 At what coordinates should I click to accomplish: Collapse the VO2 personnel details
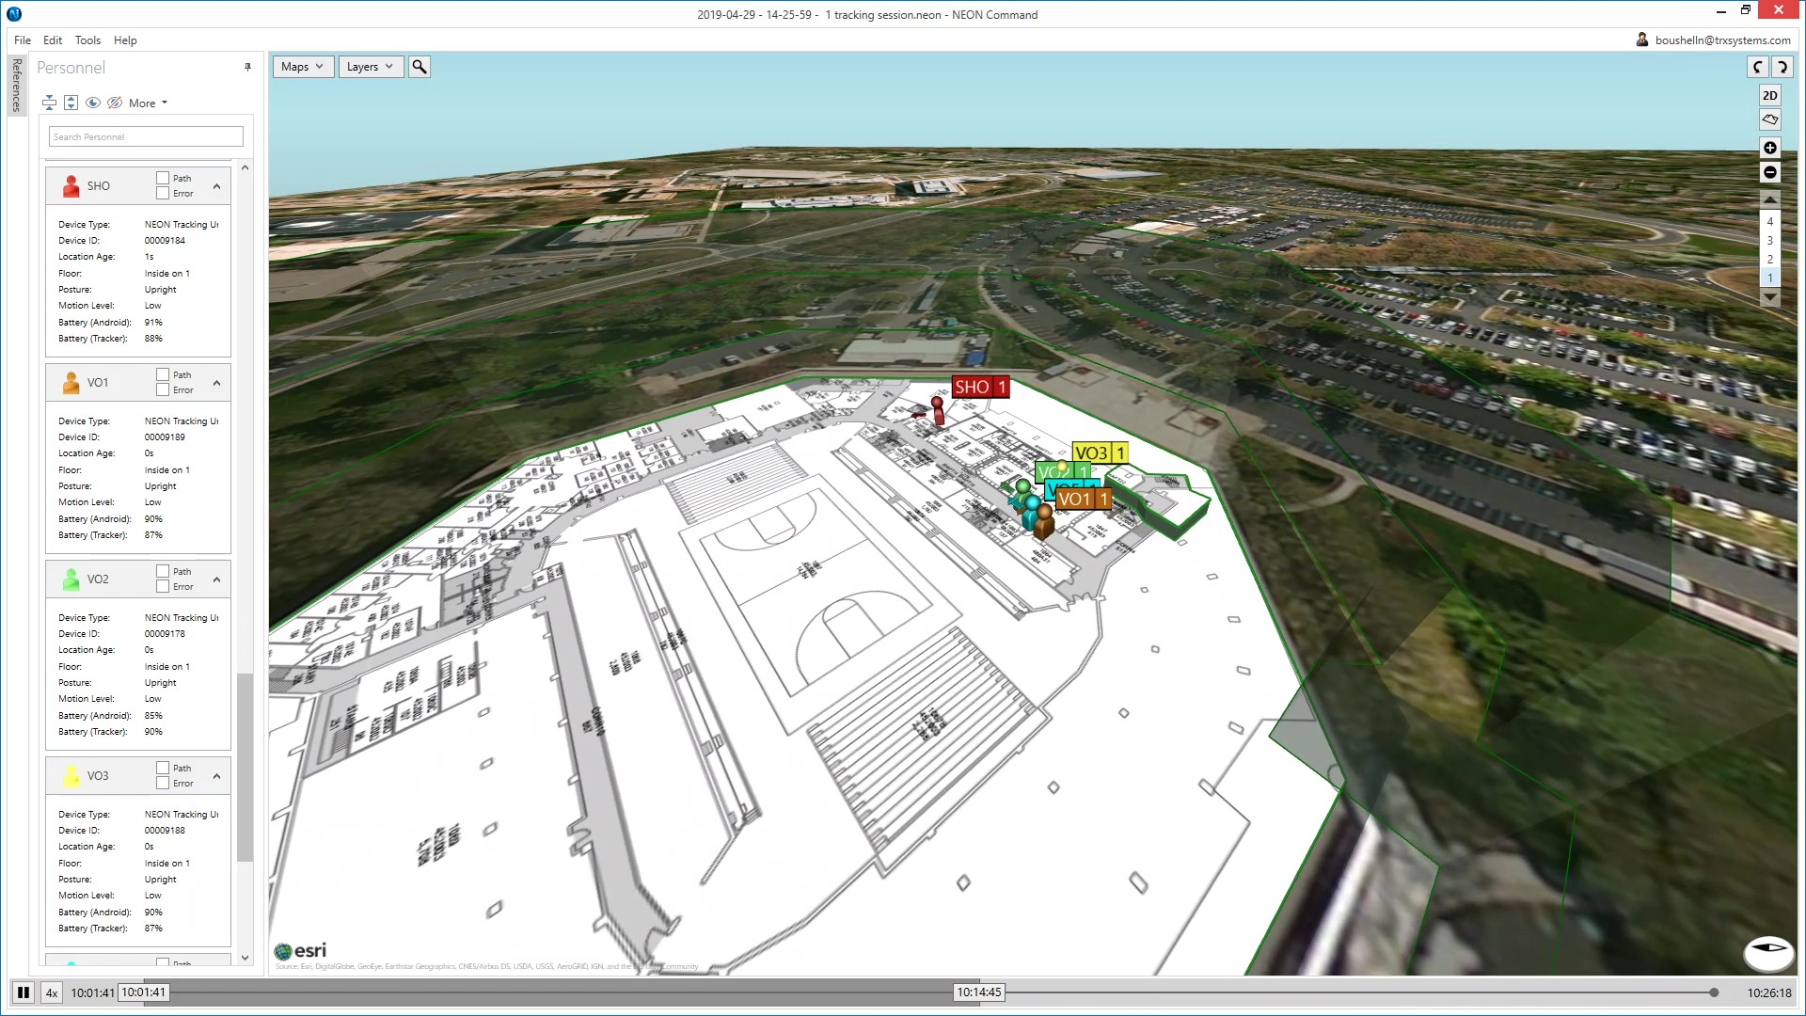[x=216, y=579]
